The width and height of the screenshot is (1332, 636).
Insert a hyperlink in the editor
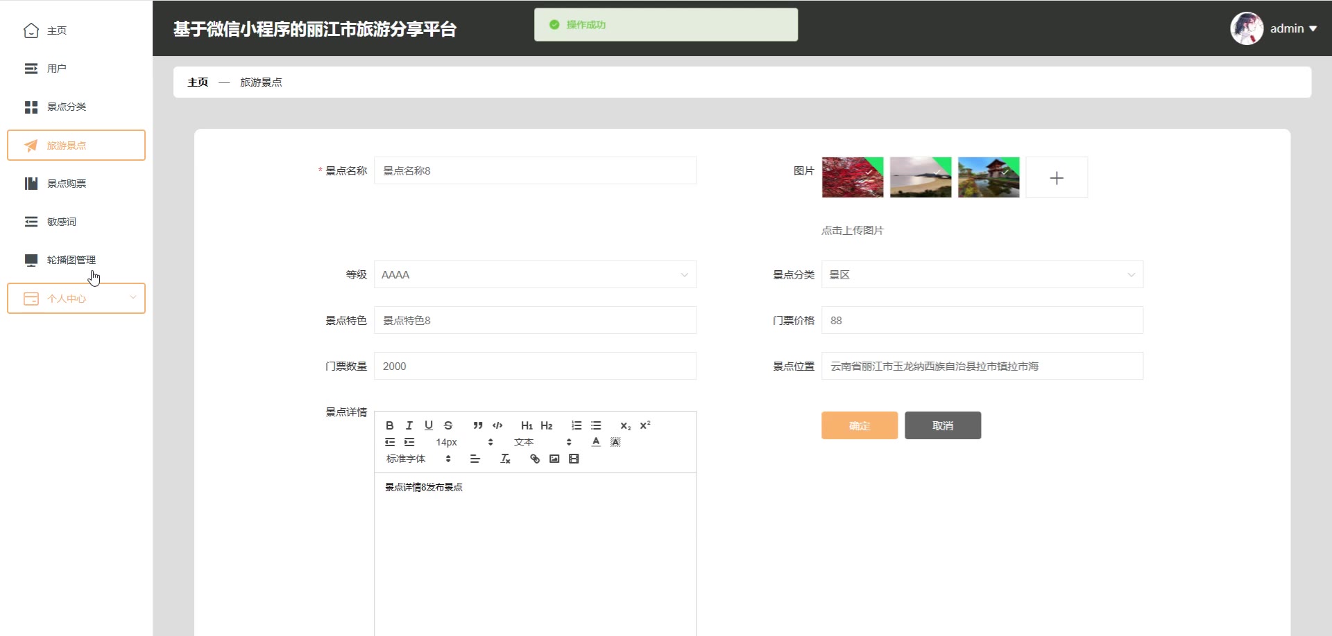[x=535, y=459]
